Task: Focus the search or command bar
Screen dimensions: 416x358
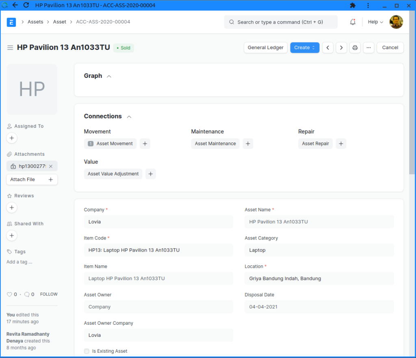Action: point(281,22)
